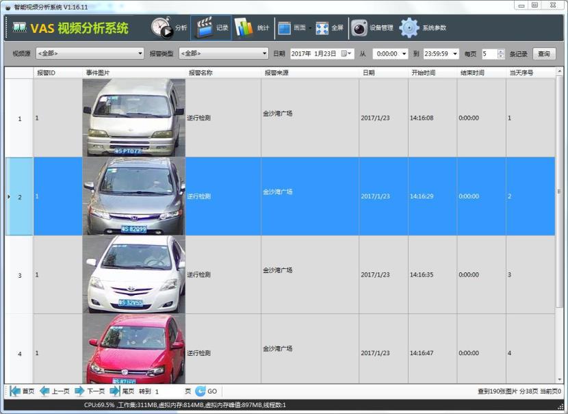Enter 全屏 fullscreen mode

tap(330, 27)
